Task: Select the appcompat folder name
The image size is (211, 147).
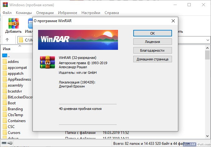Action: [17, 68]
